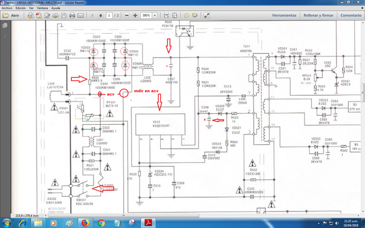
Task: Click the Abrir open-file button
Action: point(11,15)
